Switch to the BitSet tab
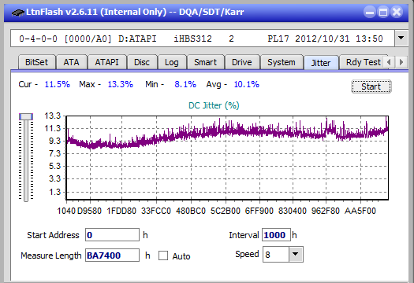Screen dimensions: 414x283 point(37,62)
